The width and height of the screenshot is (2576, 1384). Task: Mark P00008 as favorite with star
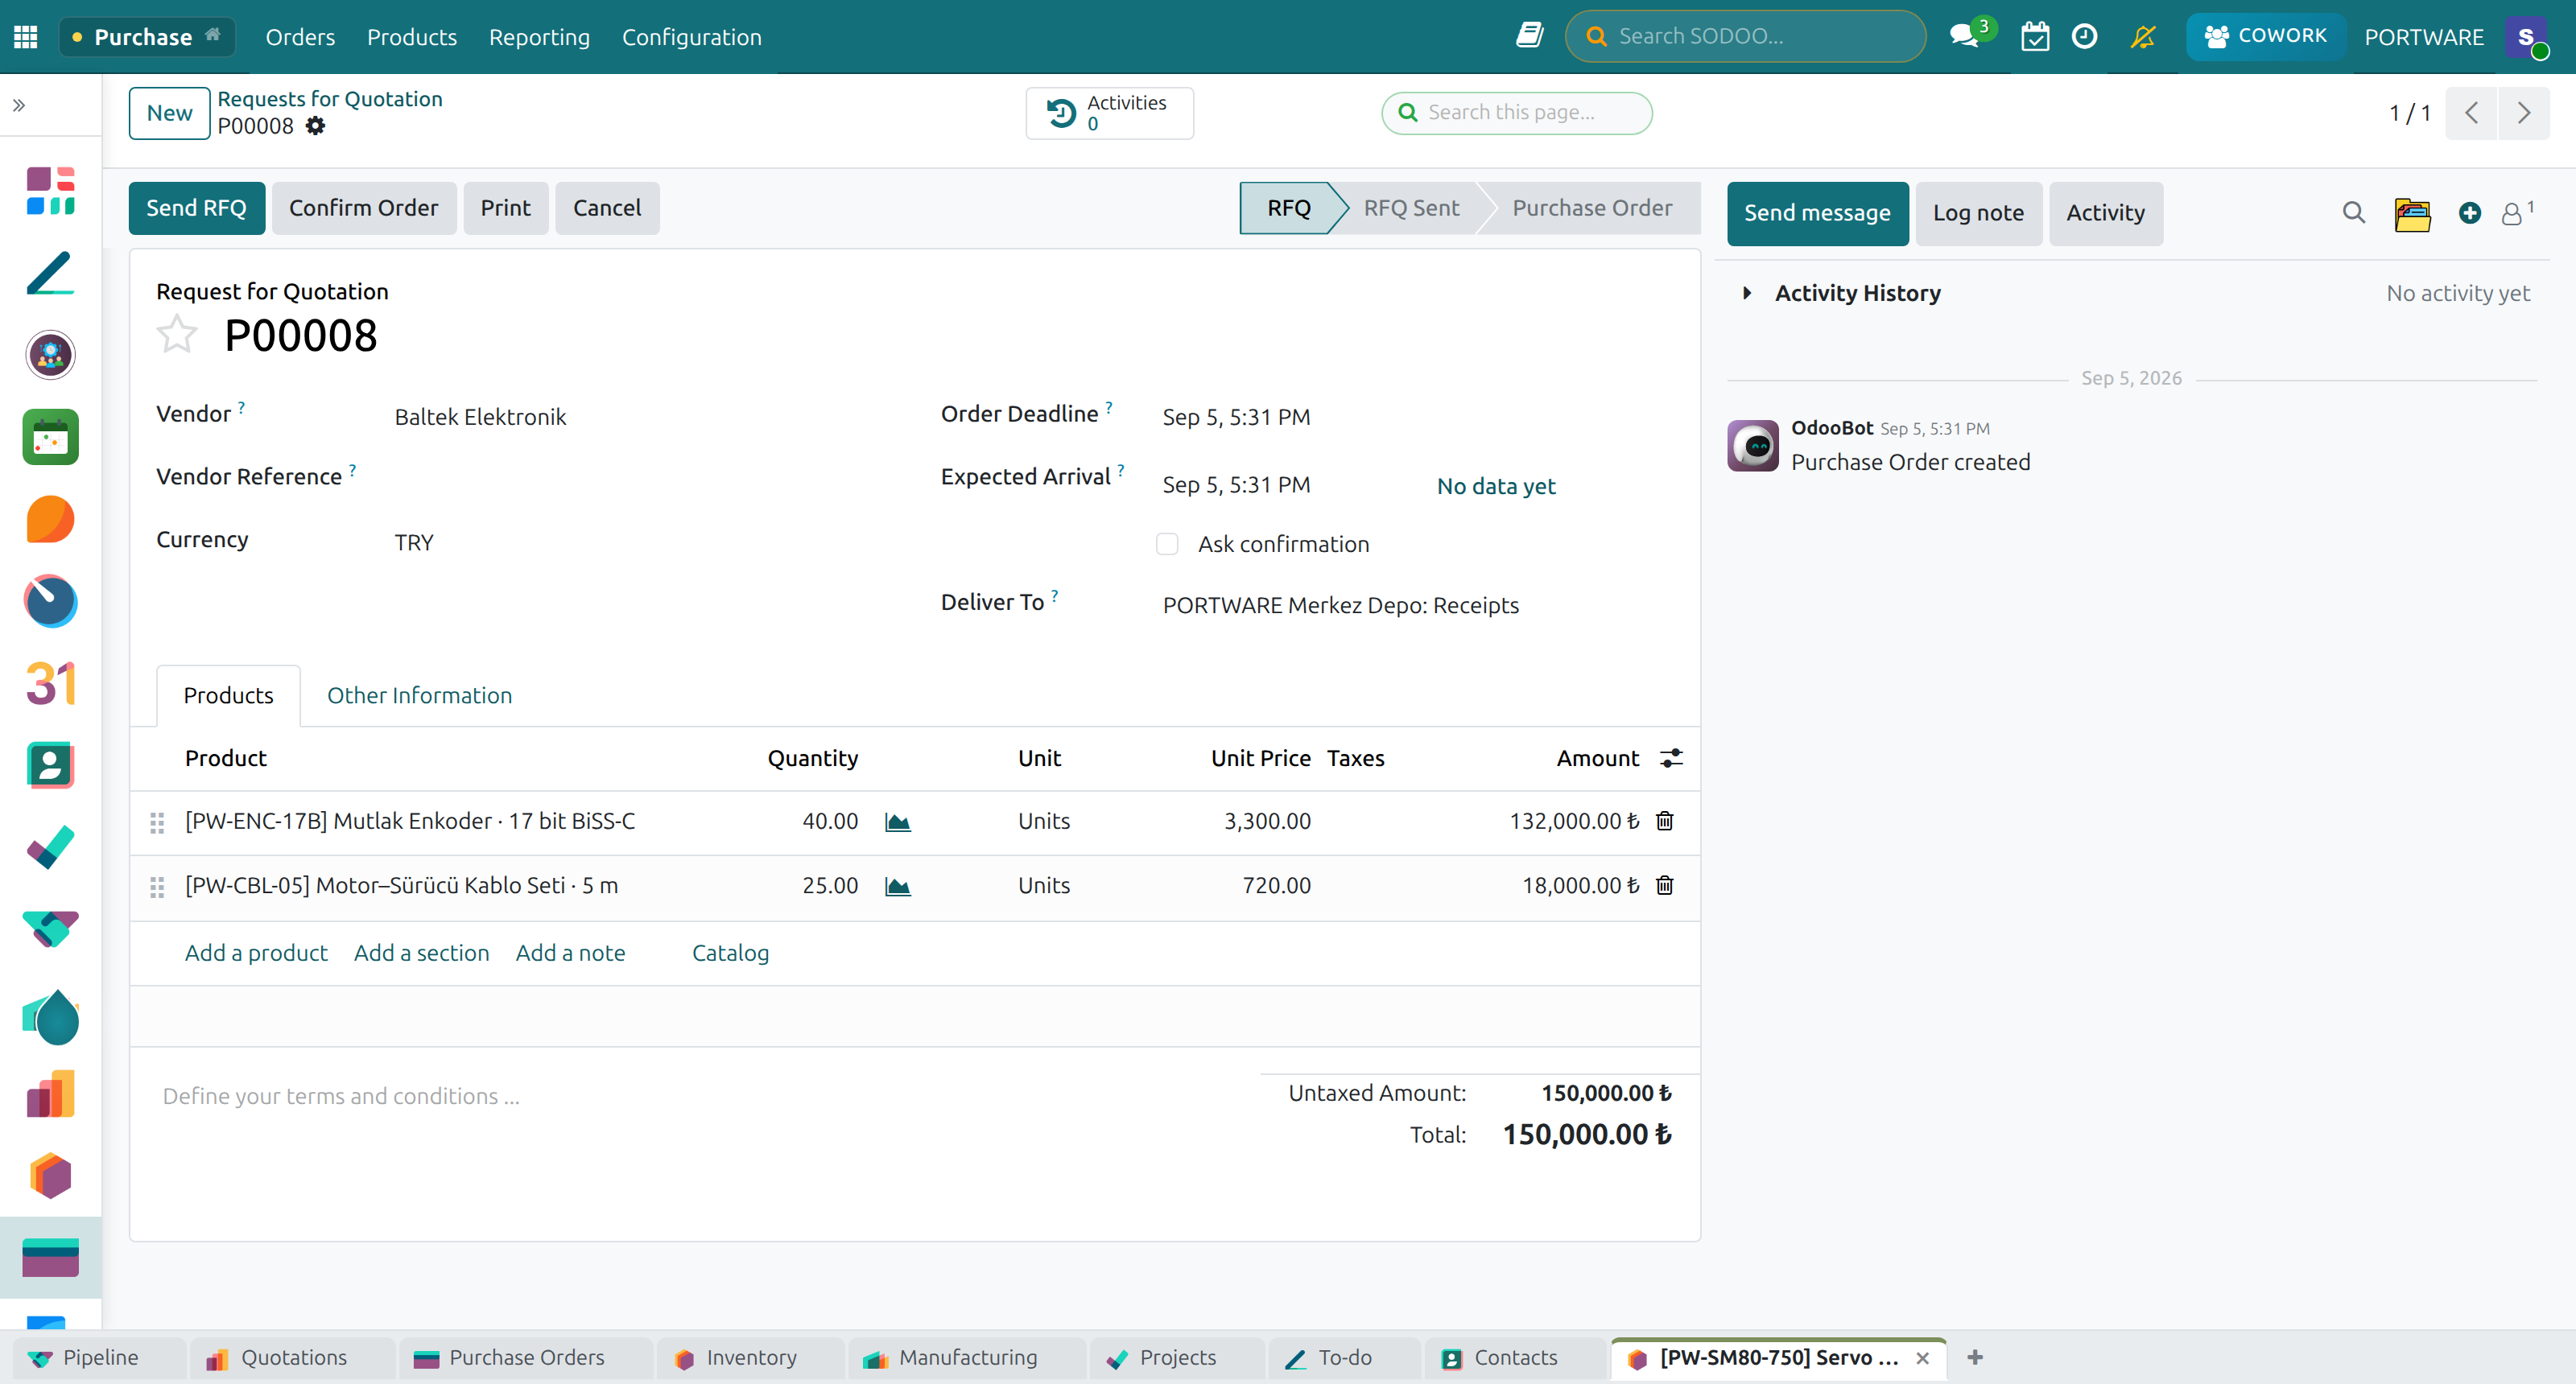(x=177, y=335)
